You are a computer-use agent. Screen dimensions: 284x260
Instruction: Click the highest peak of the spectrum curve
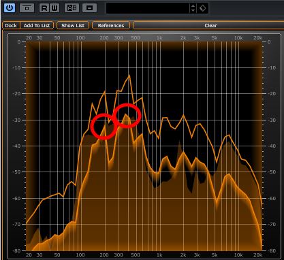coord(129,76)
